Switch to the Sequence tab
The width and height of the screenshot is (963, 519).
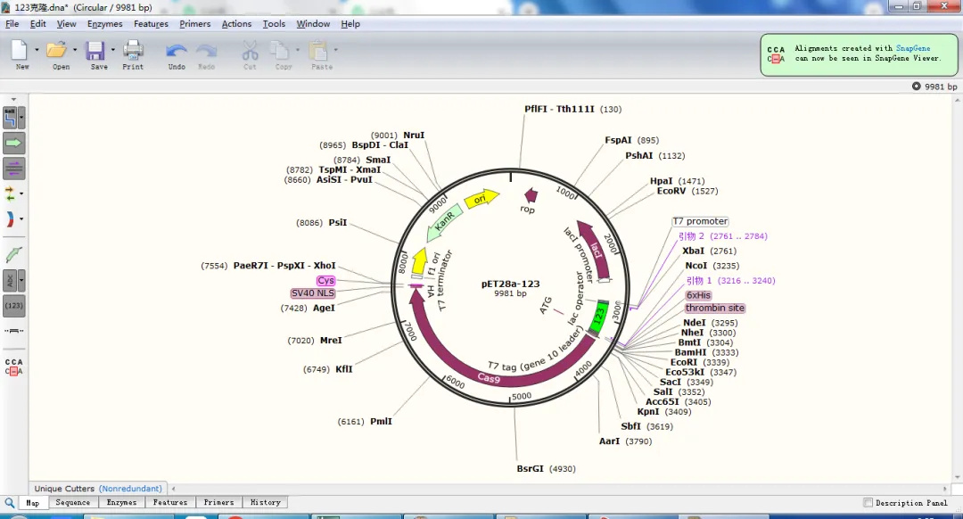click(x=73, y=503)
